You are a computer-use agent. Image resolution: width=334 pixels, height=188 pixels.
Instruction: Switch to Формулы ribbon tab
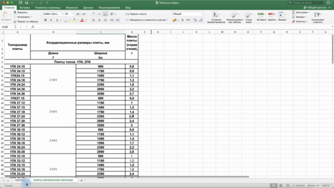(x=72, y=7)
